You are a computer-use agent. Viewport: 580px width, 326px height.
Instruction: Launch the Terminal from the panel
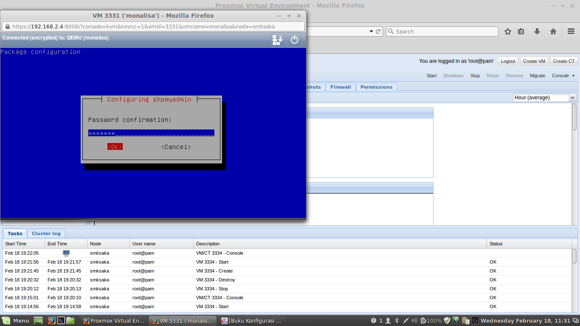point(61,320)
